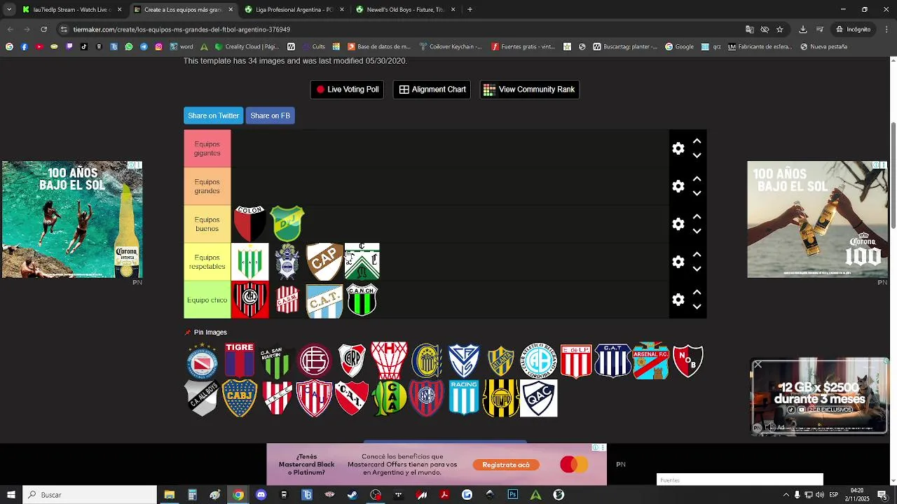Viewport: 897px width, 504px height.
Task: Open the Fuentes gratis bookmark
Action: (523, 47)
